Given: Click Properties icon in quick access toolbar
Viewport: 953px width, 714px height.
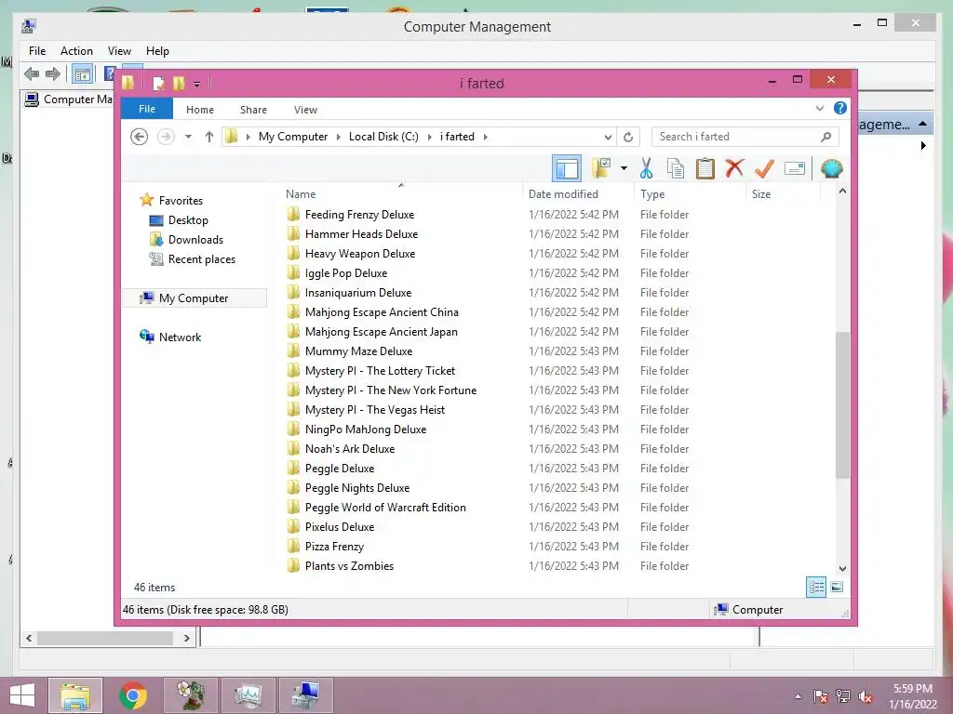Looking at the screenshot, I should (158, 83).
